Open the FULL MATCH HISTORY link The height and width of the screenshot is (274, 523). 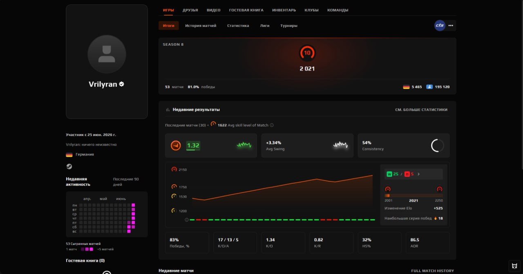(x=432, y=271)
